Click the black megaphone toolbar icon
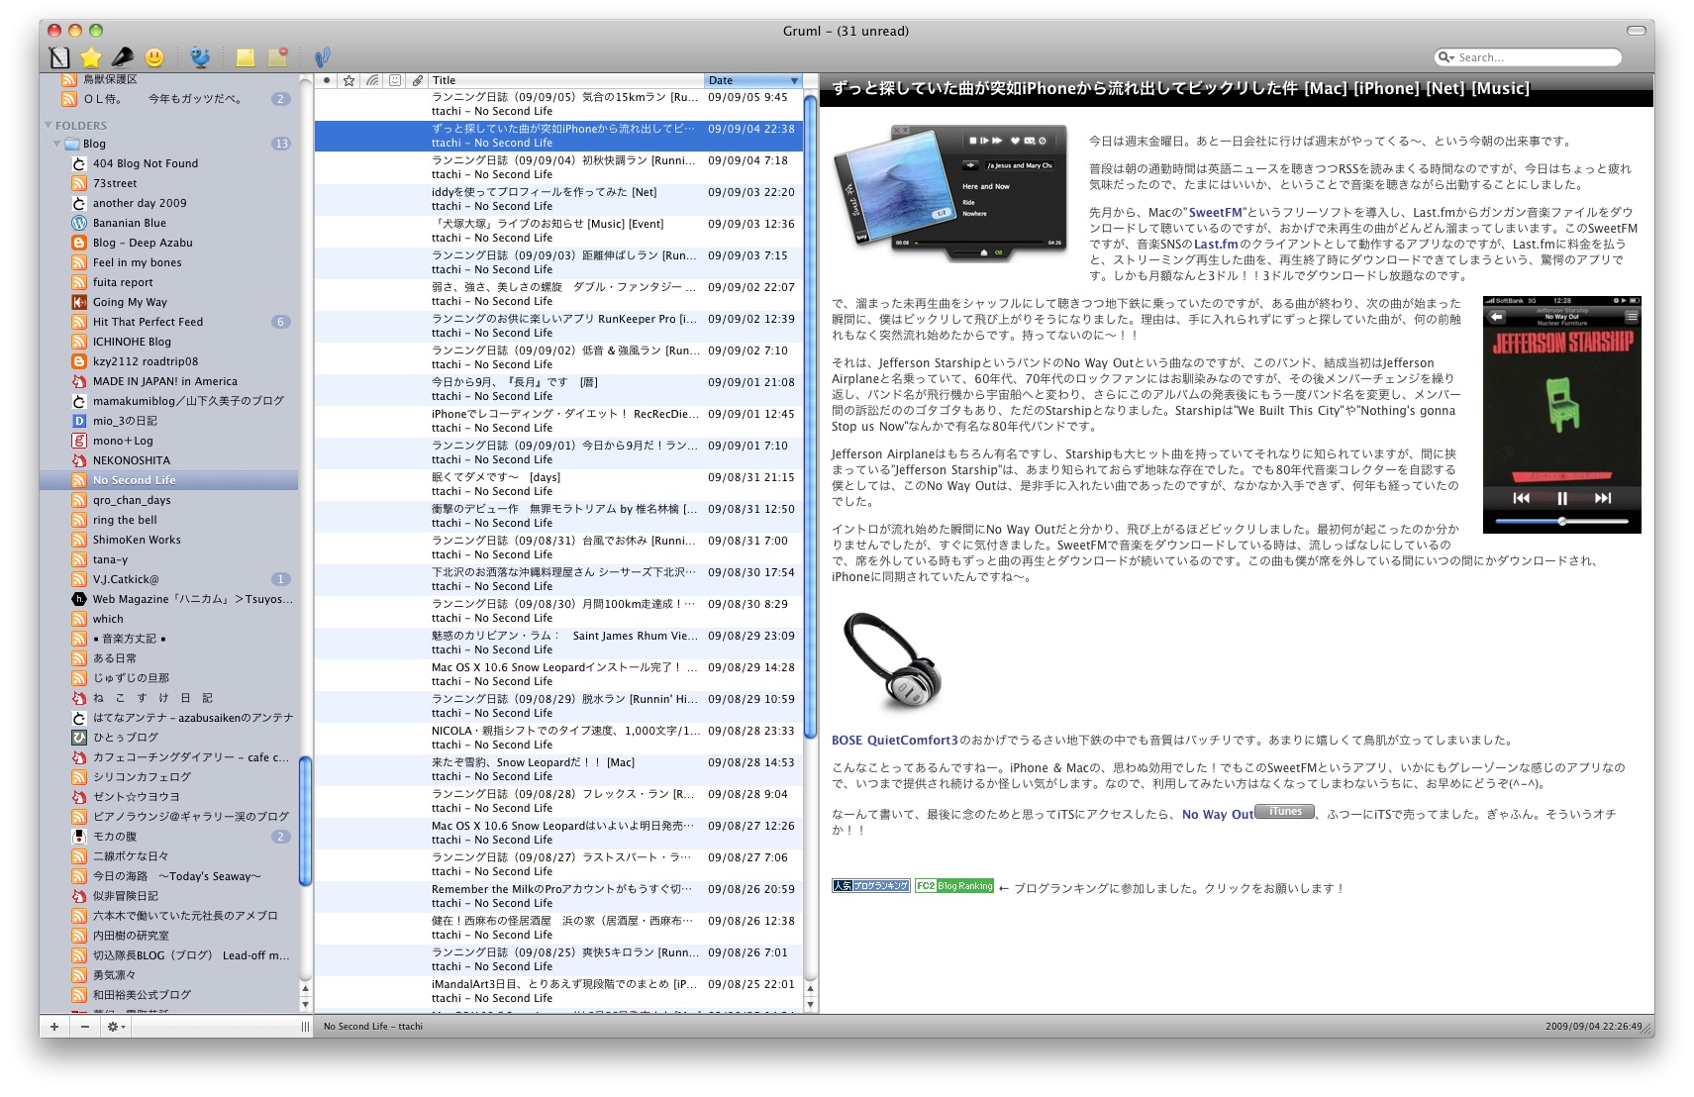 pos(122,57)
